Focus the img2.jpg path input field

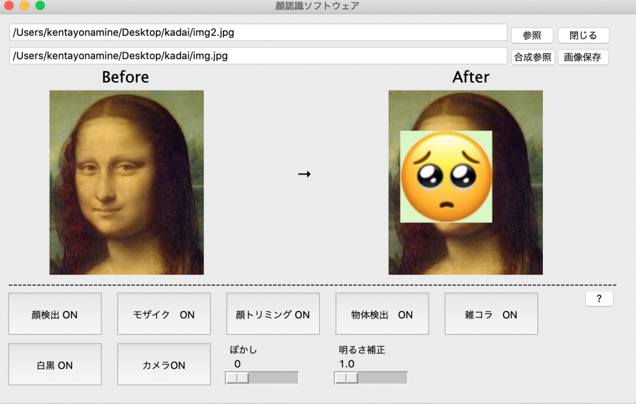click(x=258, y=32)
